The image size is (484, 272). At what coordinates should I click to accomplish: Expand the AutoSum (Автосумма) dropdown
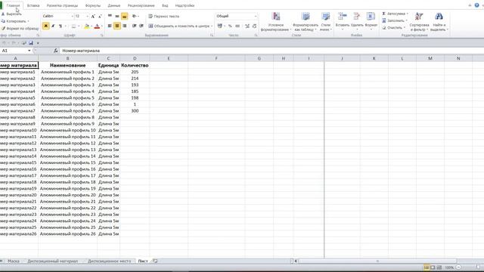pos(407,14)
